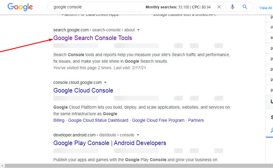Open the Google Search Console Tools result
Viewport: 273px width, 168px height.
93,38
